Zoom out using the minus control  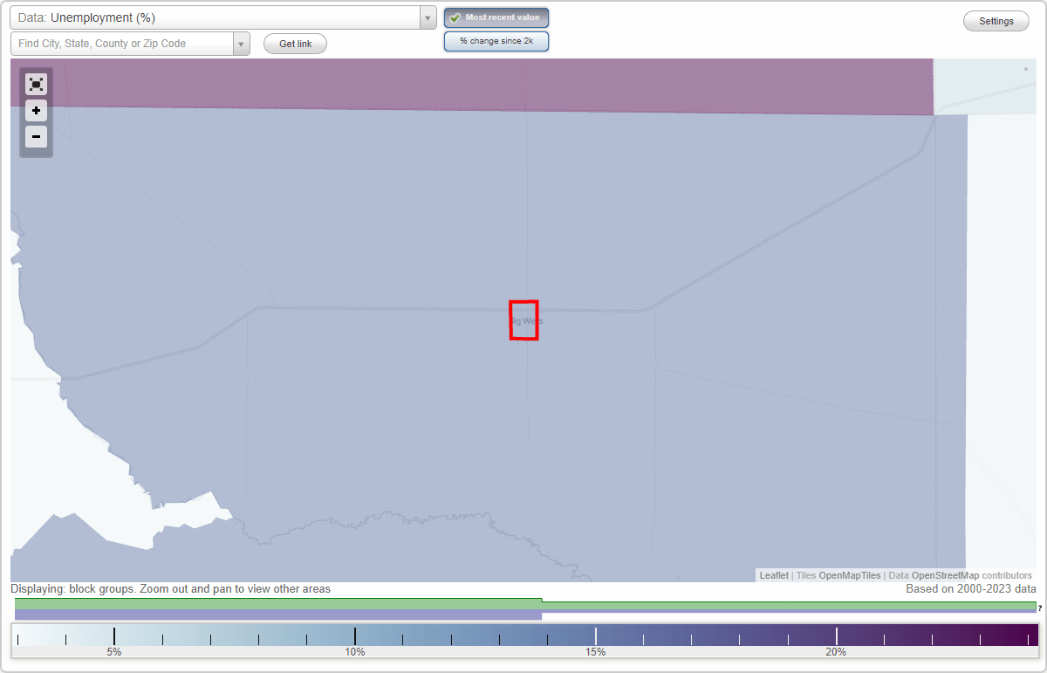coord(36,136)
